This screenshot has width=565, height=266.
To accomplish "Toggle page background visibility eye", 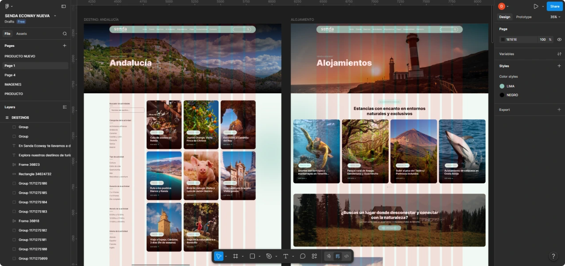I will coord(559,39).
